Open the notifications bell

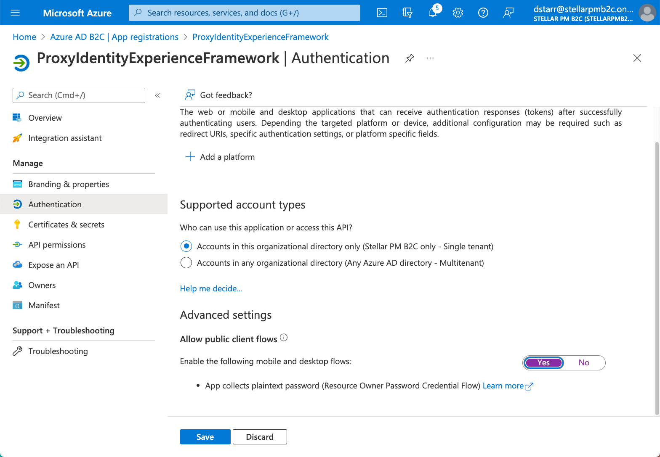433,13
